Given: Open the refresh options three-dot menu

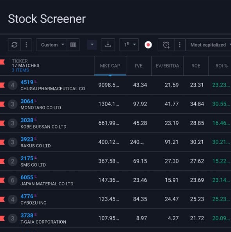Looking at the screenshot, I should click(x=26, y=45).
